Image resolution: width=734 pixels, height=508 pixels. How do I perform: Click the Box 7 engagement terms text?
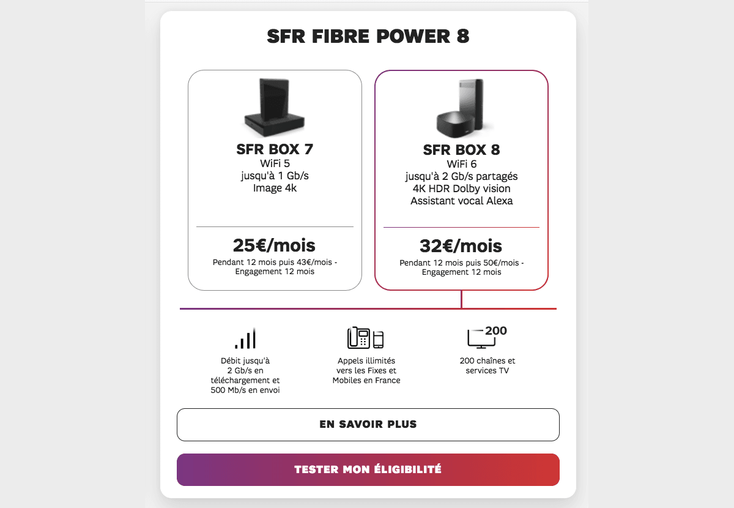(x=275, y=267)
